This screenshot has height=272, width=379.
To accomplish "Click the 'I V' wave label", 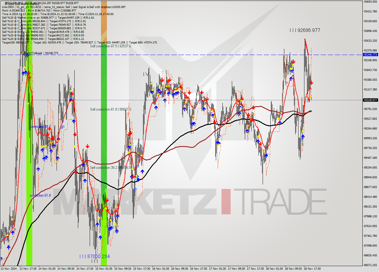I will [146, 74].
